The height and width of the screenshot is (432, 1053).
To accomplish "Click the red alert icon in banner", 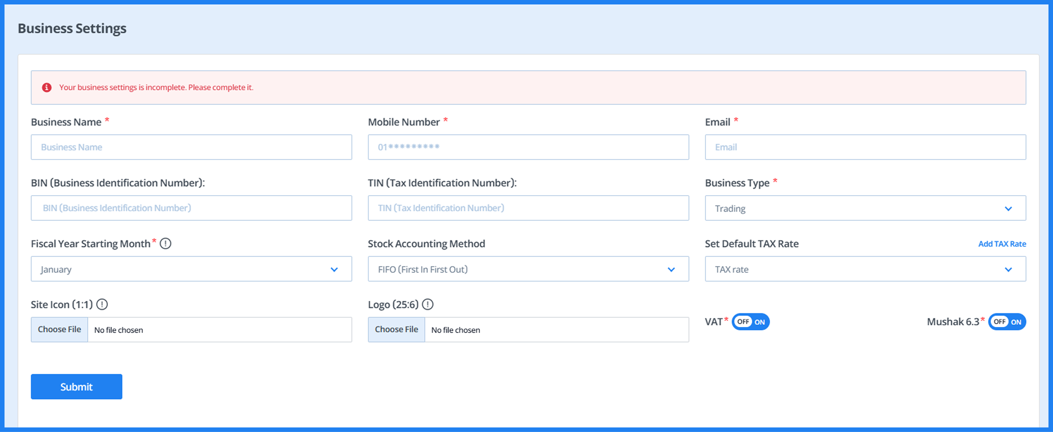I will point(47,88).
